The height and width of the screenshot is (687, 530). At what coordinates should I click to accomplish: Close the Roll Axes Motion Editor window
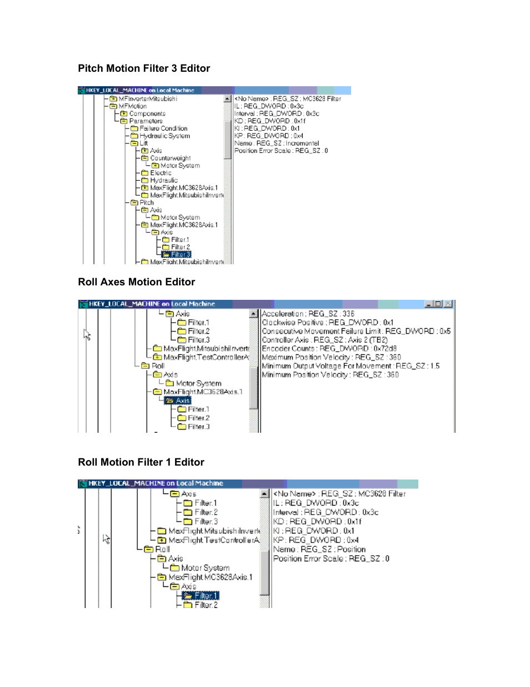(448, 304)
